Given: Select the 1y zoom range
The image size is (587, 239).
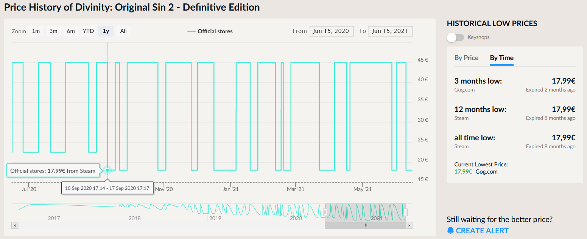Looking at the screenshot, I should coord(106,31).
